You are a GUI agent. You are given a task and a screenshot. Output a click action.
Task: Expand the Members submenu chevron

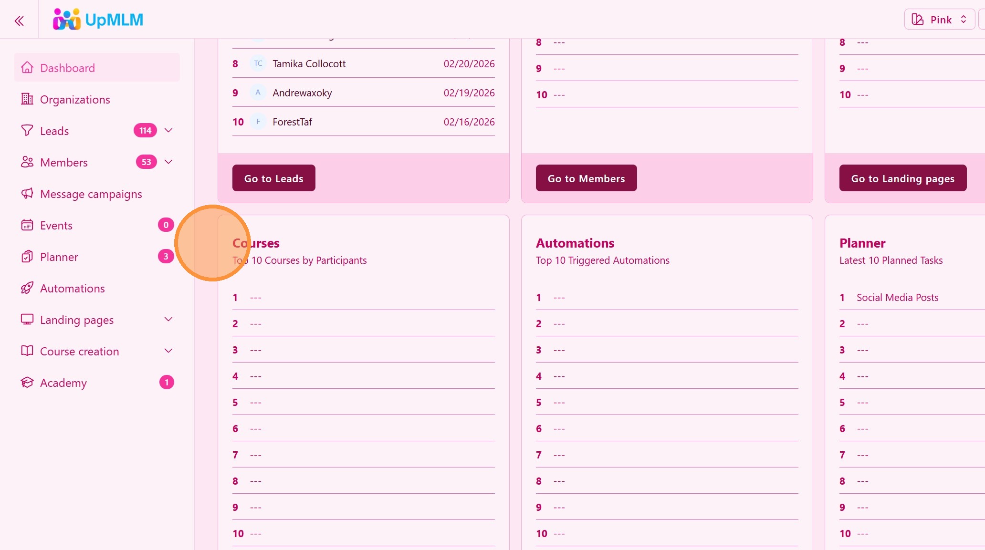168,162
